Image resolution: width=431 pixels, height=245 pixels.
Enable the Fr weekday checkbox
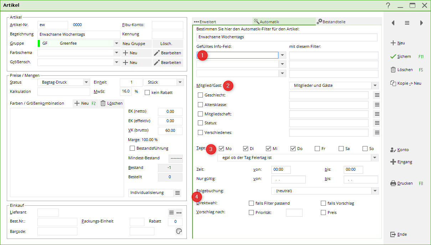pos(317,149)
